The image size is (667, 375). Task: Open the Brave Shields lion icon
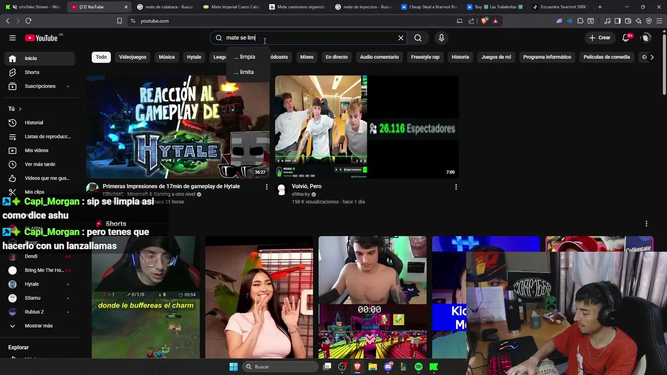[485, 21]
